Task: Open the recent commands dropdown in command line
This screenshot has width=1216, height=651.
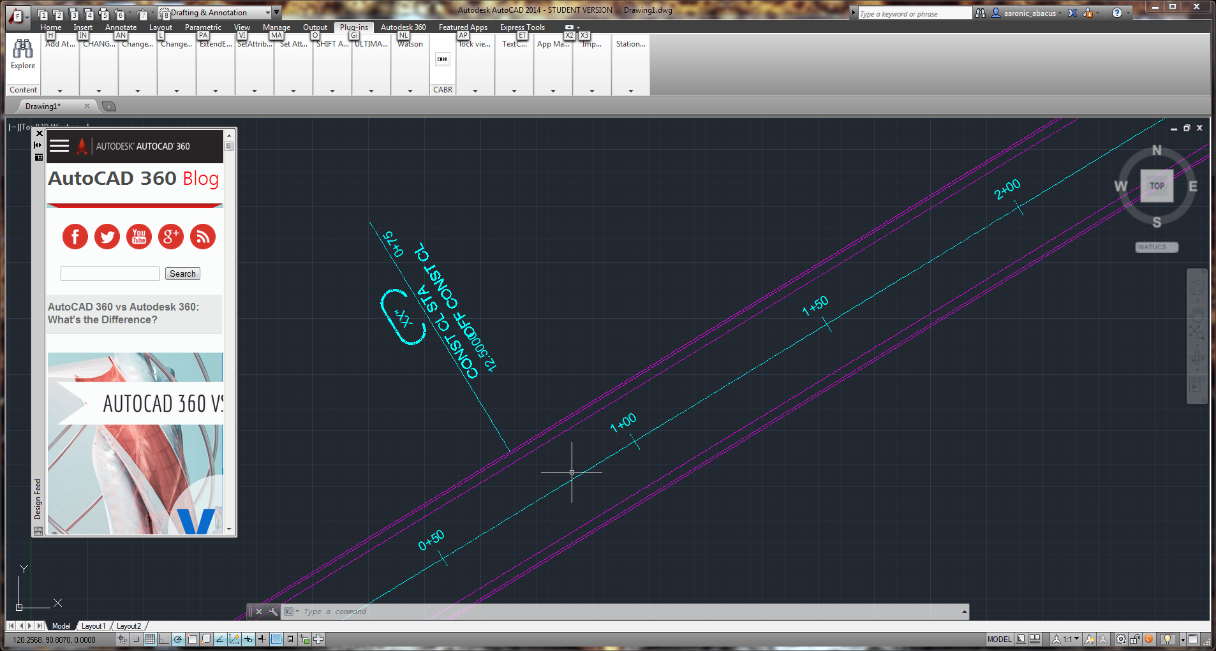Action: (290, 611)
